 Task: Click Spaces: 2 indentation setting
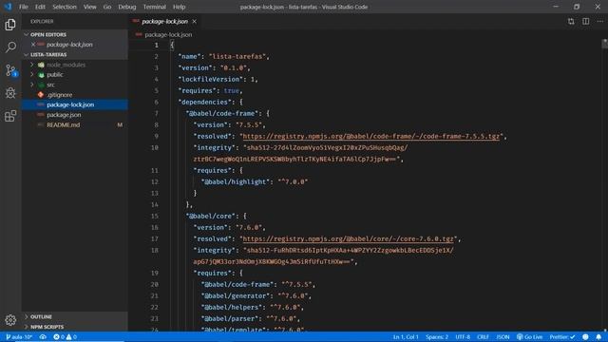point(437,337)
